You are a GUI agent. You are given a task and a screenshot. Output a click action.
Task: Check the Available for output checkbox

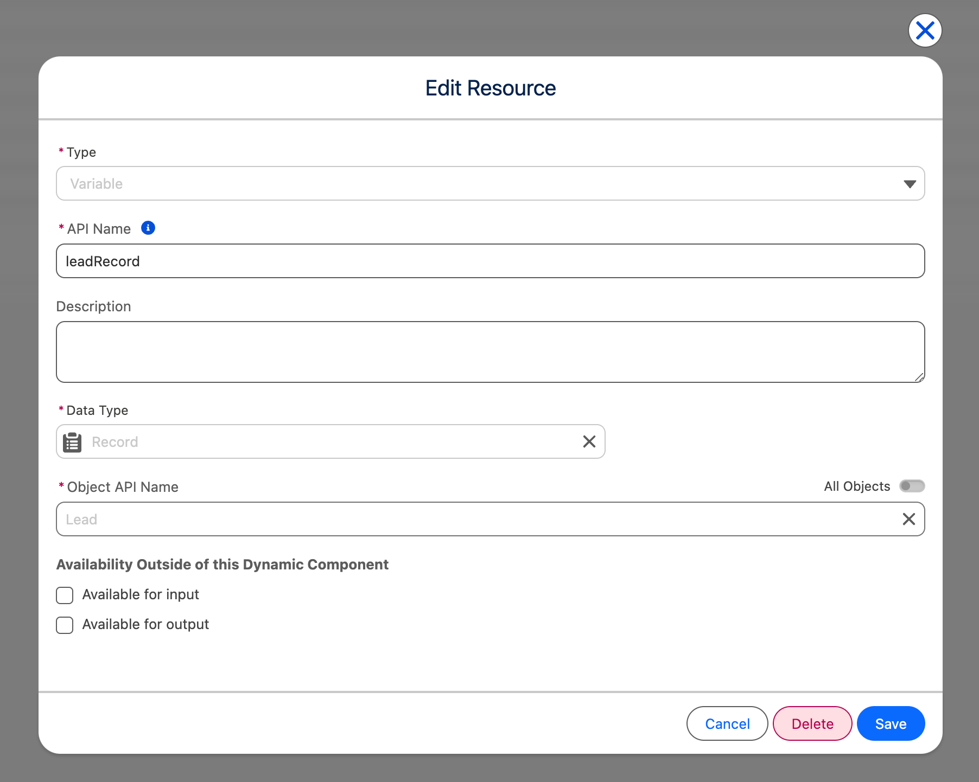[x=65, y=625]
